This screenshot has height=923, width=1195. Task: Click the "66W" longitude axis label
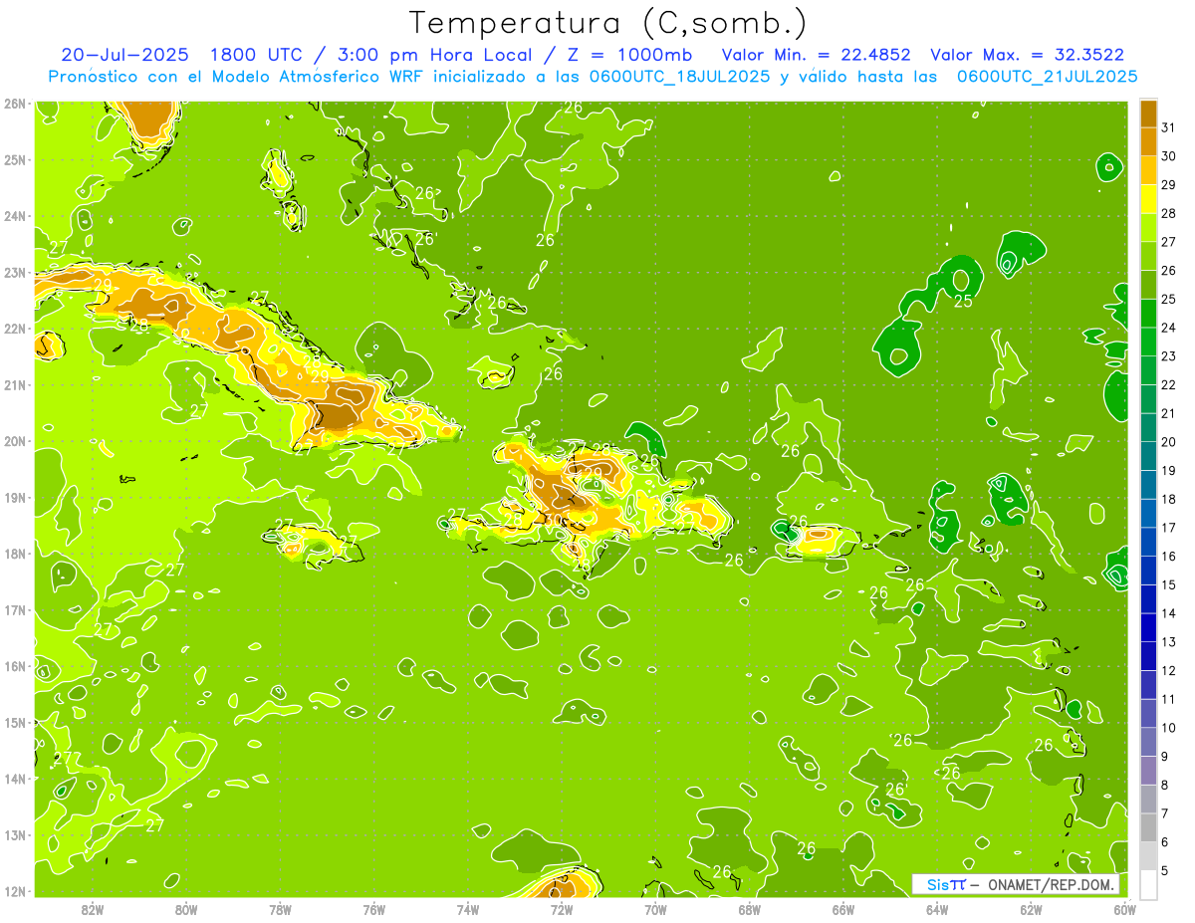(x=843, y=909)
